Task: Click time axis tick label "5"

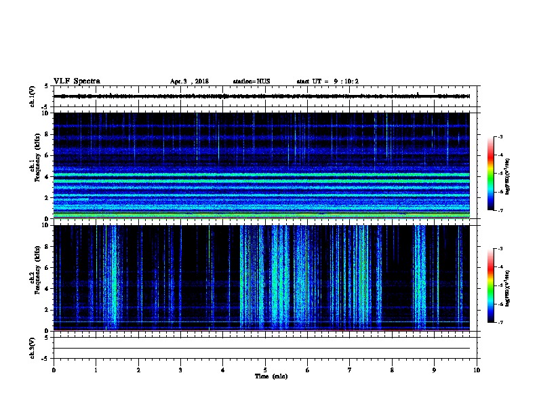Action: point(265,370)
